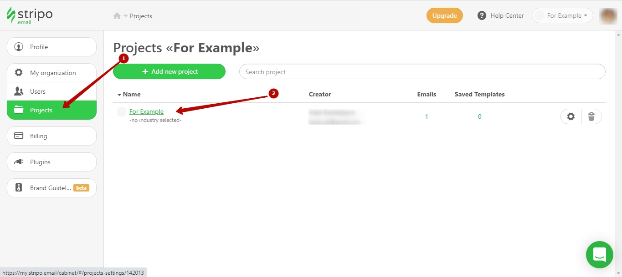Open the For Example project link

click(146, 111)
